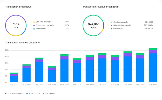Screen dimensions: 162x100
Task: Click the '$20k' y-axis label
Action: [7, 57]
